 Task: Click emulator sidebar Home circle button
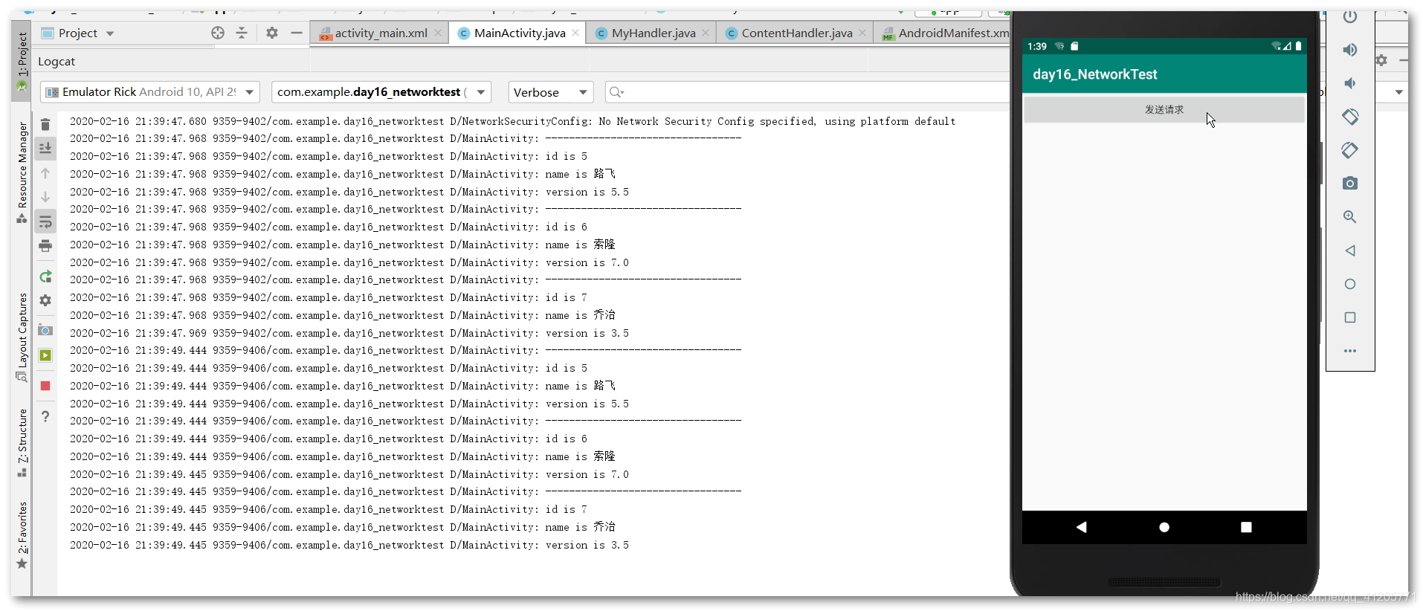[x=1350, y=284]
